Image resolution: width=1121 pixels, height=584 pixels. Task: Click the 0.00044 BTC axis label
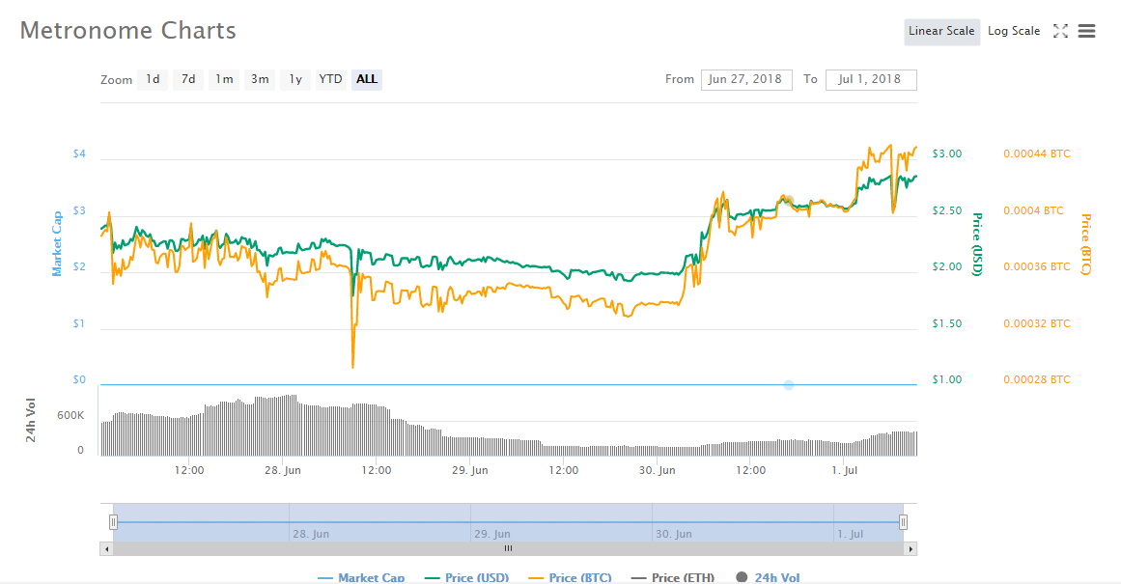click(1037, 153)
